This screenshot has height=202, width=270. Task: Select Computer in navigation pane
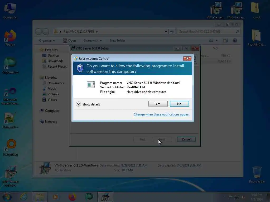click(x=52, y=111)
